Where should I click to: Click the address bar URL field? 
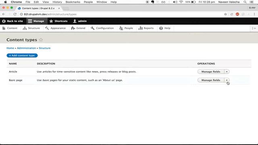[122, 14]
